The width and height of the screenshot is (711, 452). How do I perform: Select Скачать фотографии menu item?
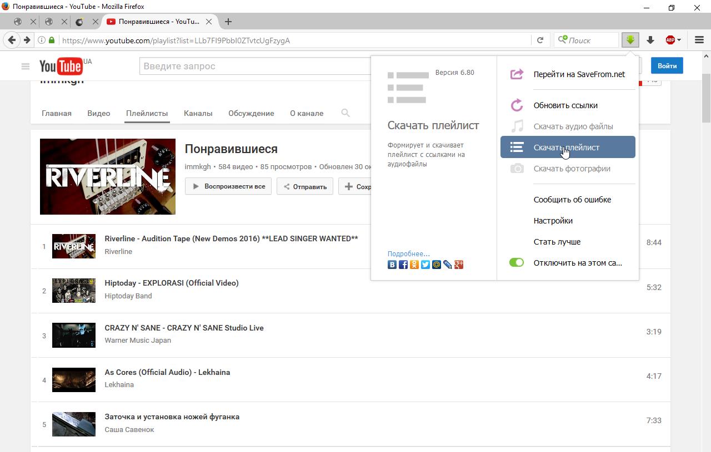coord(572,169)
